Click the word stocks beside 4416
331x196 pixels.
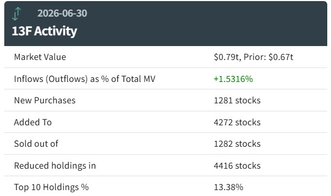click(248, 166)
